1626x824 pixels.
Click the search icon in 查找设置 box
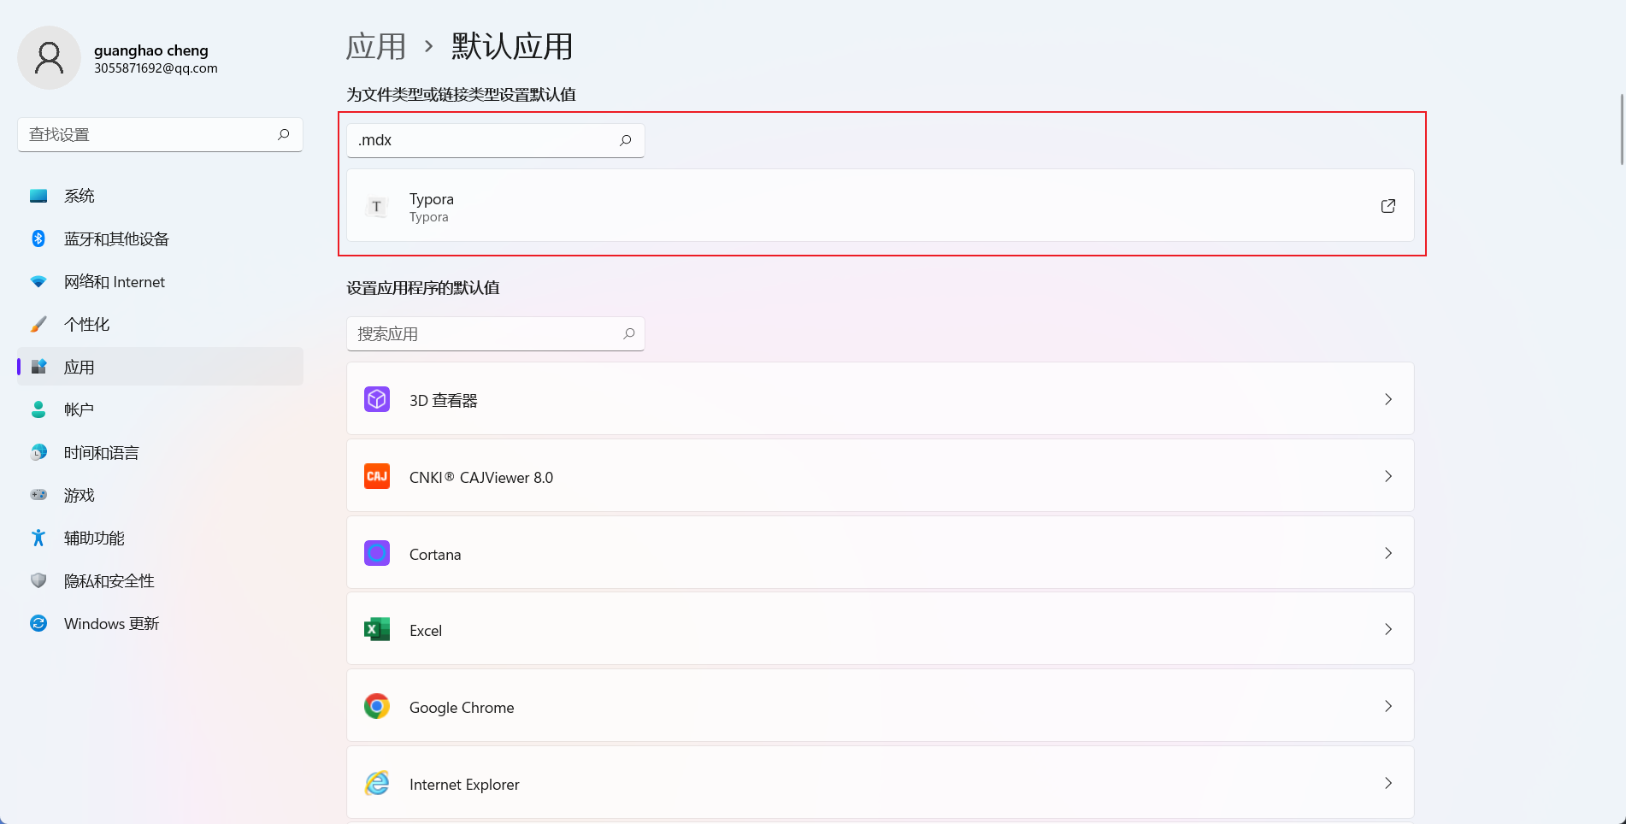(284, 134)
